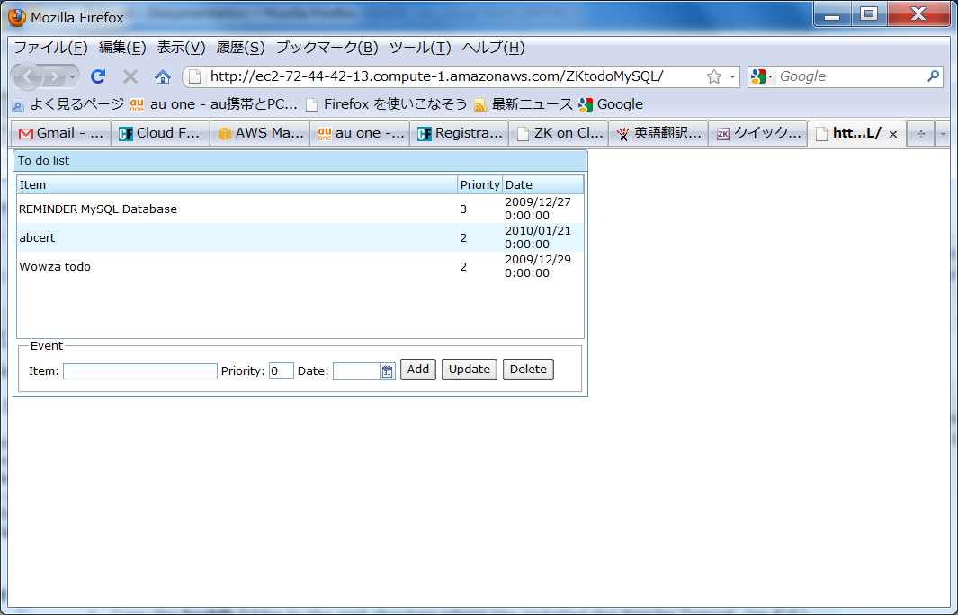Screen dimensions: 958x615
Task: Click the To do list panel title
Action: click(x=43, y=161)
